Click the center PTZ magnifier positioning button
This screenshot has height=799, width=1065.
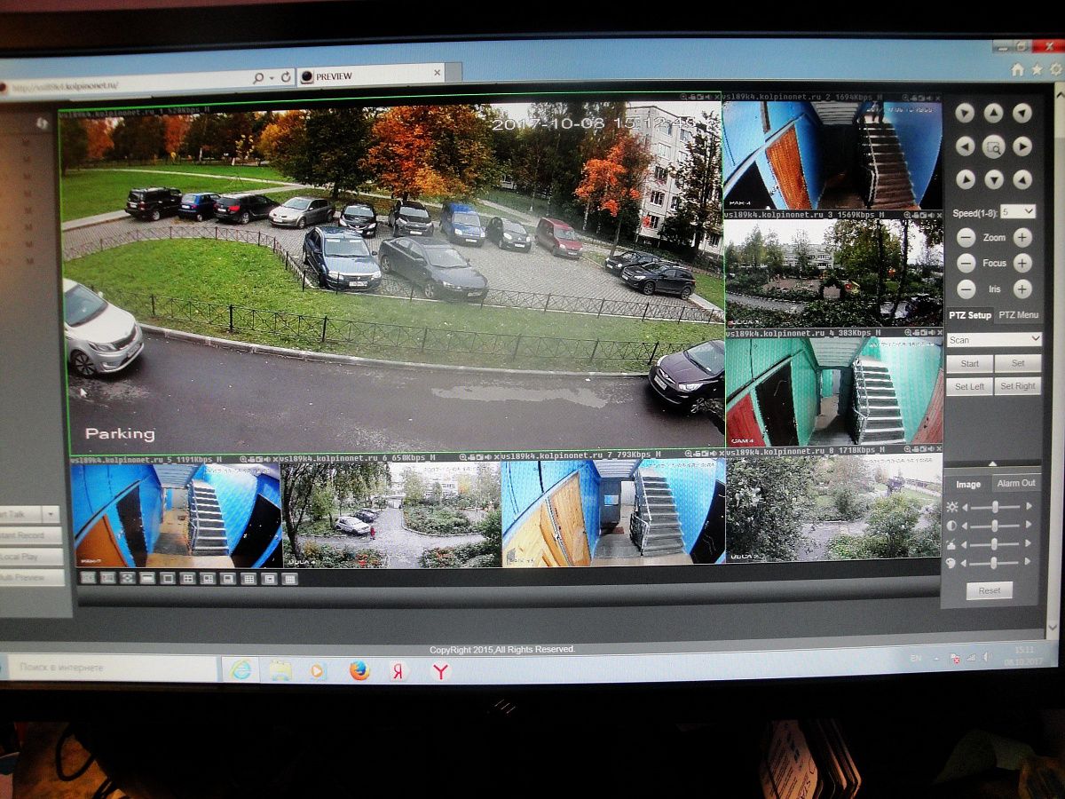pyautogui.click(x=994, y=146)
